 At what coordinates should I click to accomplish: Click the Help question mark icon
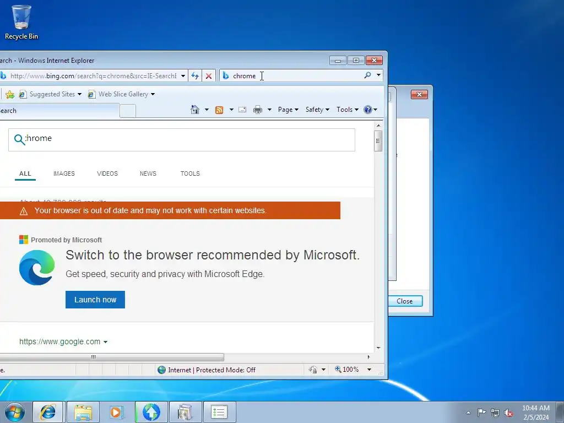click(367, 110)
